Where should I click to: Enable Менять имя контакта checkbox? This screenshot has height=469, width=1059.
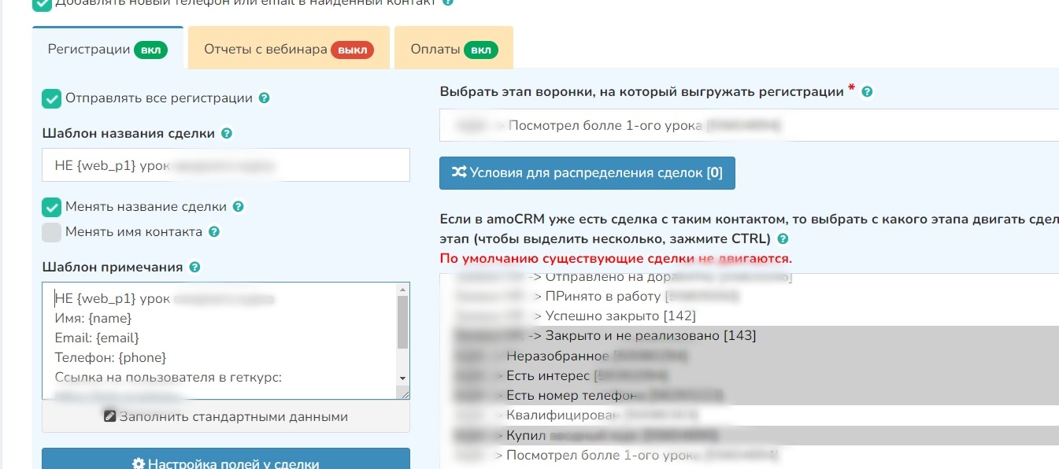(51, 232)
